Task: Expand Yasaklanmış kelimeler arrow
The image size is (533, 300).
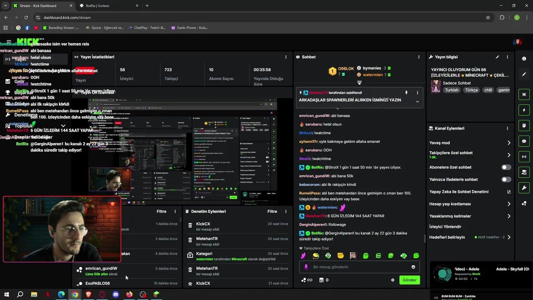Action: pyautogui.click(x=508, y=216)
